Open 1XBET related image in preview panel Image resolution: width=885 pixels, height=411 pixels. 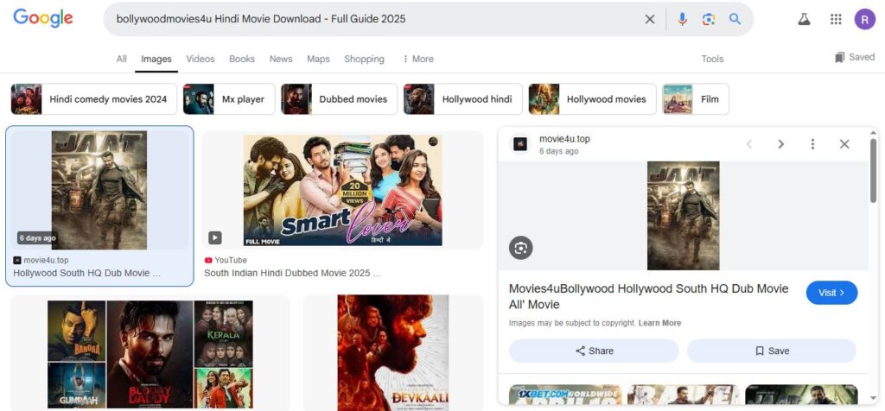565,395
